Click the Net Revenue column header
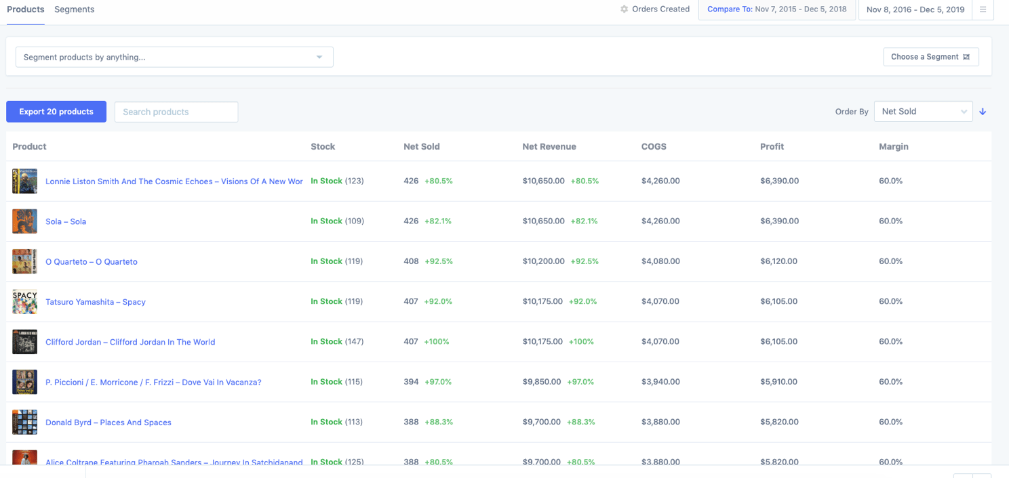 (549, 146)
